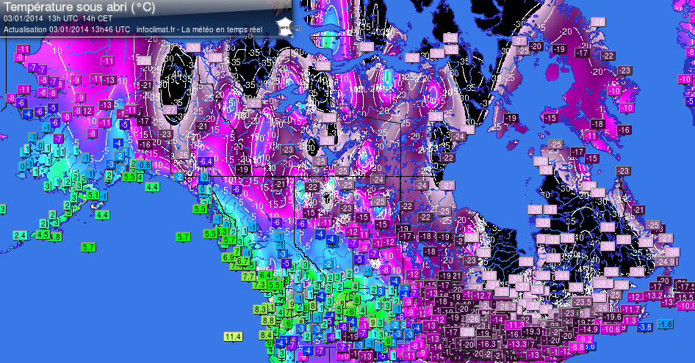Click the green 5.1 temperature marker

coord(93,195)
